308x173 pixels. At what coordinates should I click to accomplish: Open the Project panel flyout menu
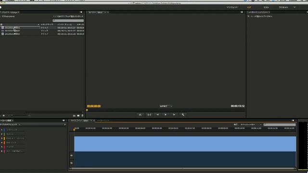[81, 12]
